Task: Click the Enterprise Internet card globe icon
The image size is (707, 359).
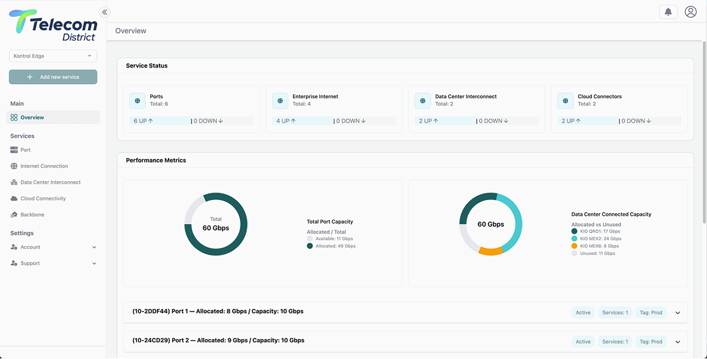Action: [x=280, y=101]
